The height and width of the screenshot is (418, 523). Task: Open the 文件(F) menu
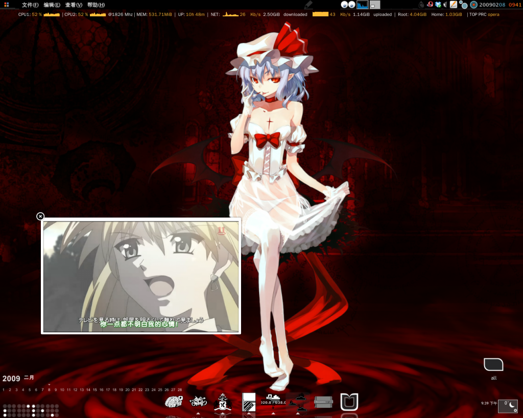pos(30,5)
